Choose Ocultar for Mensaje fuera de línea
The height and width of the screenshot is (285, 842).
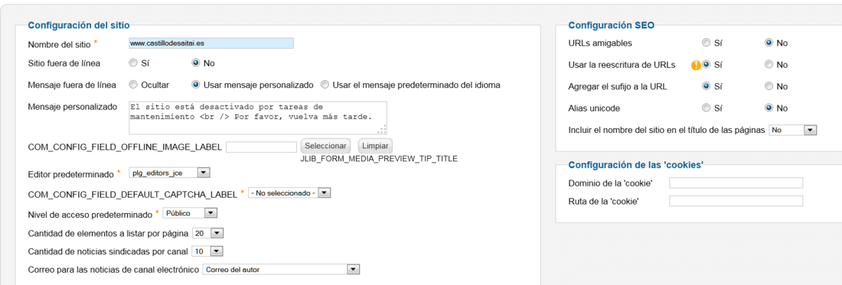click(132, 85)
